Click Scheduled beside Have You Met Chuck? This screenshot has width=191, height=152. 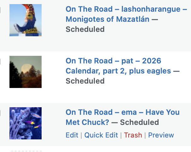tap(139, 122)
